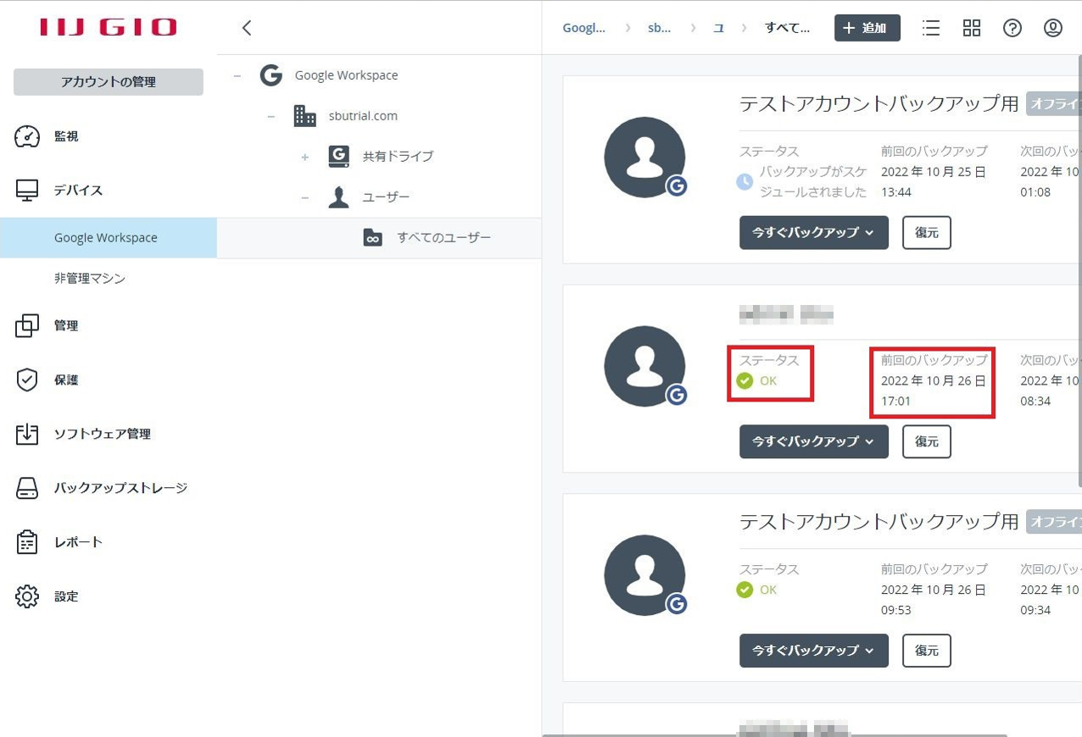Open the アカウントの管理 button
The height and width of the screenshot is (737, 1082).
point(109,82)
